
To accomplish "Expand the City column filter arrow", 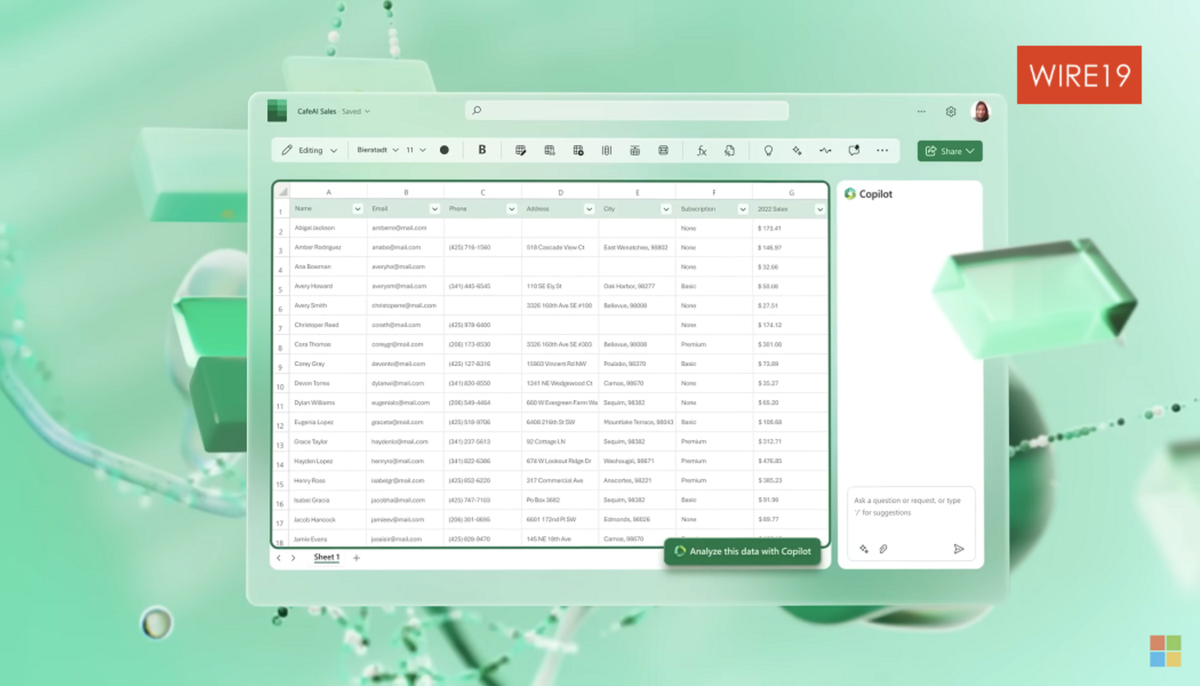I will click(x=665, y=209).
